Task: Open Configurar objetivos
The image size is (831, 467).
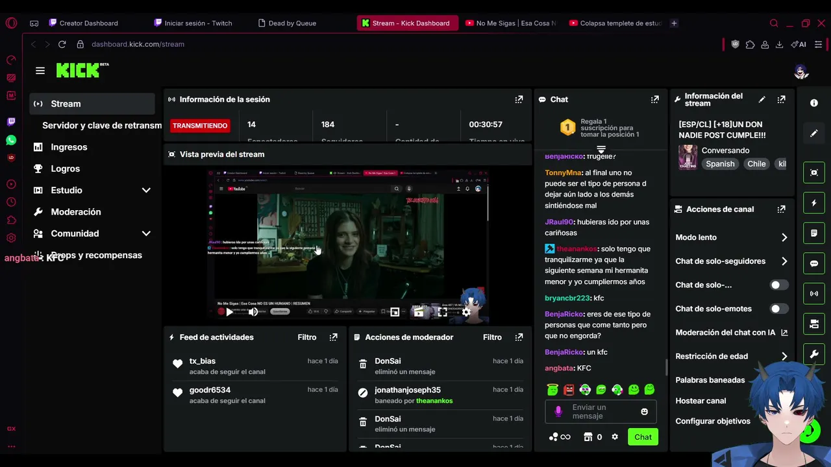Action: [712, 421]
